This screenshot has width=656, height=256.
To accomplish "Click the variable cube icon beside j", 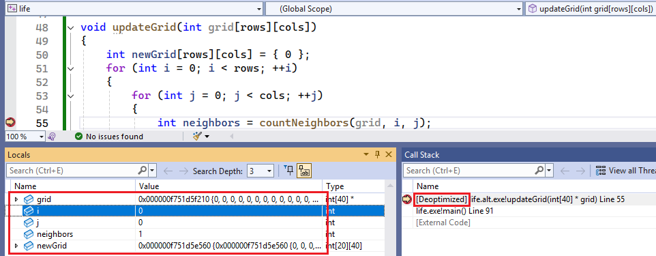I will pyautogui.click(x=29, y=223).
